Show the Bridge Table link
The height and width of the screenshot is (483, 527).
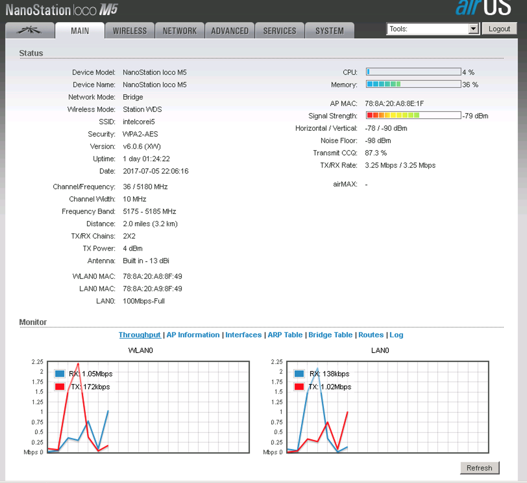coord(330,335)
